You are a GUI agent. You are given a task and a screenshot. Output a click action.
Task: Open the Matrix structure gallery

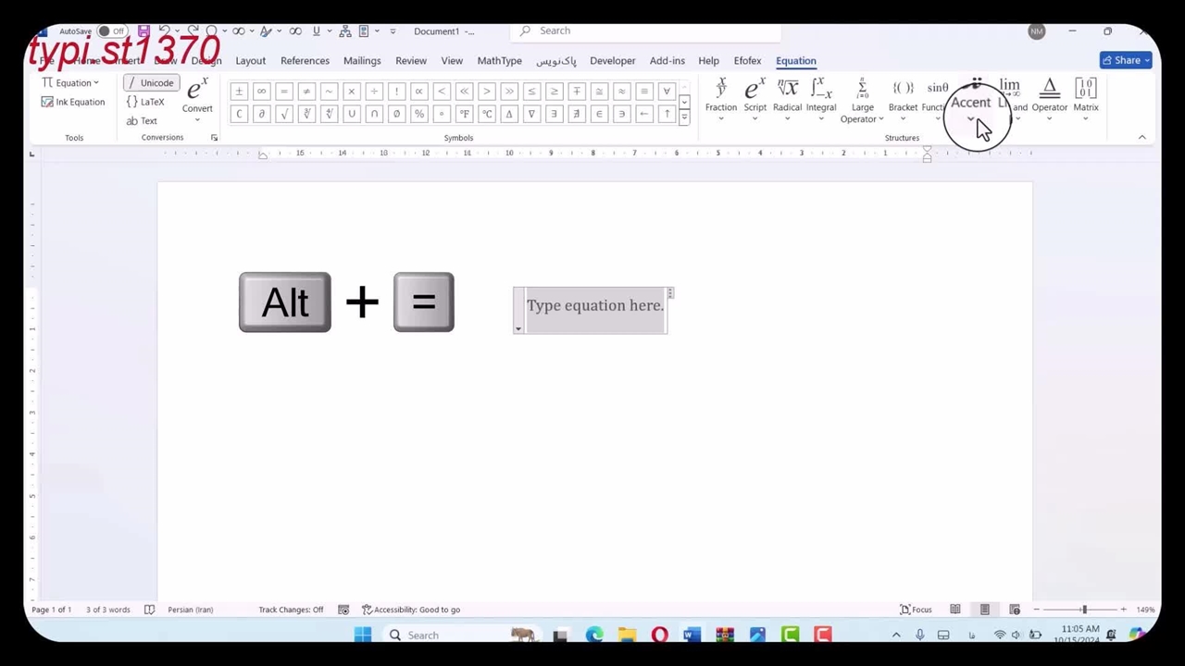(1085, 97)
